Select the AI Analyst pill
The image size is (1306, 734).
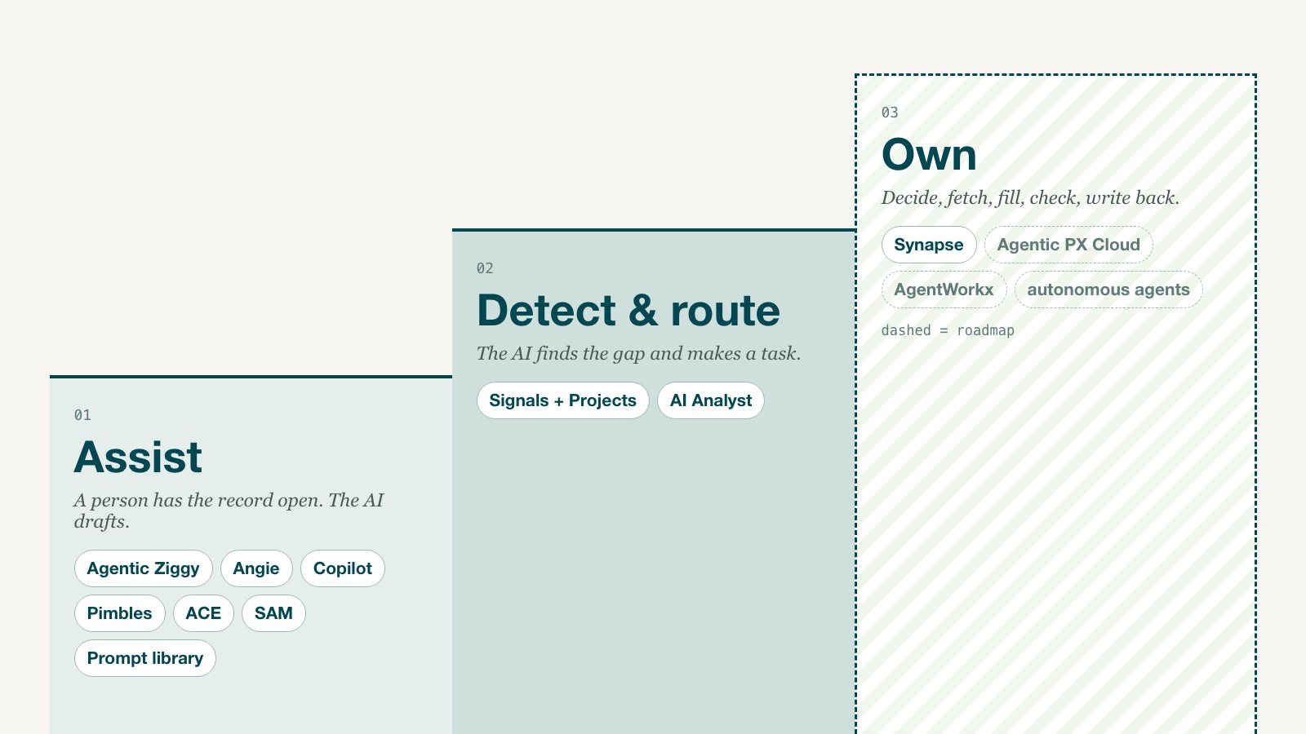coord(711,400)
